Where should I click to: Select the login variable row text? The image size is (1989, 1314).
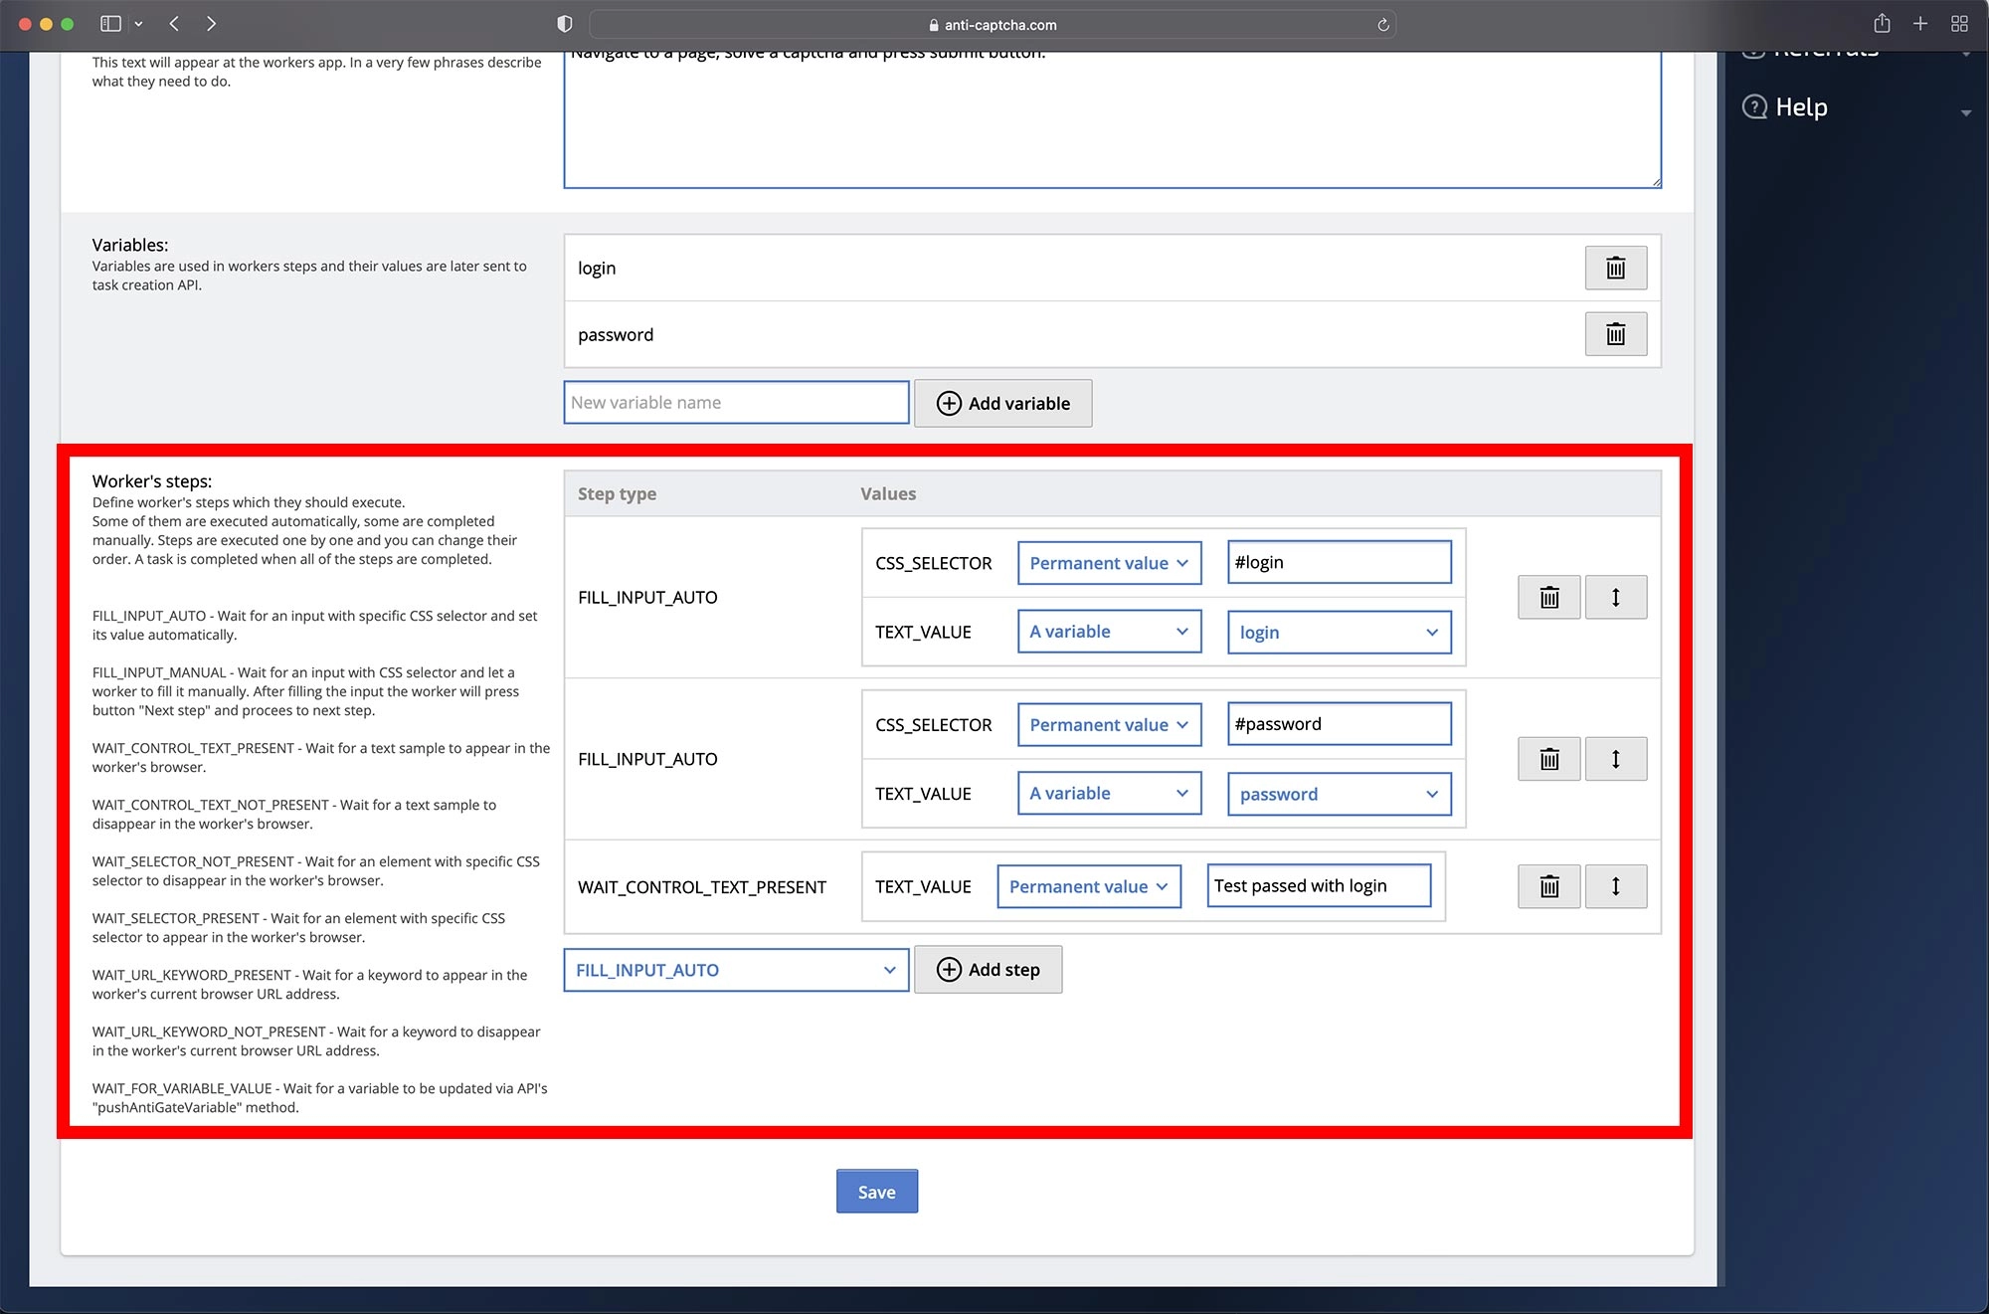pos(597,268)
